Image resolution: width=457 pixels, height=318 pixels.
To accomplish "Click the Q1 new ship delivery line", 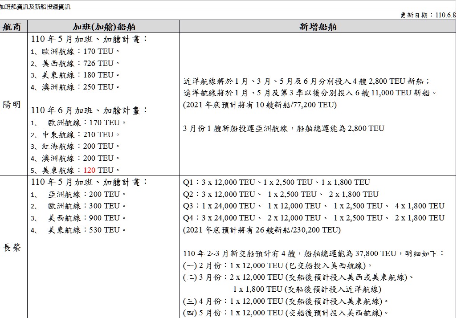I will pos(276,182).
